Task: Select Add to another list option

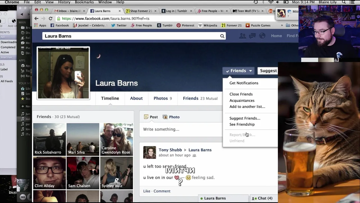Action: 247,107
